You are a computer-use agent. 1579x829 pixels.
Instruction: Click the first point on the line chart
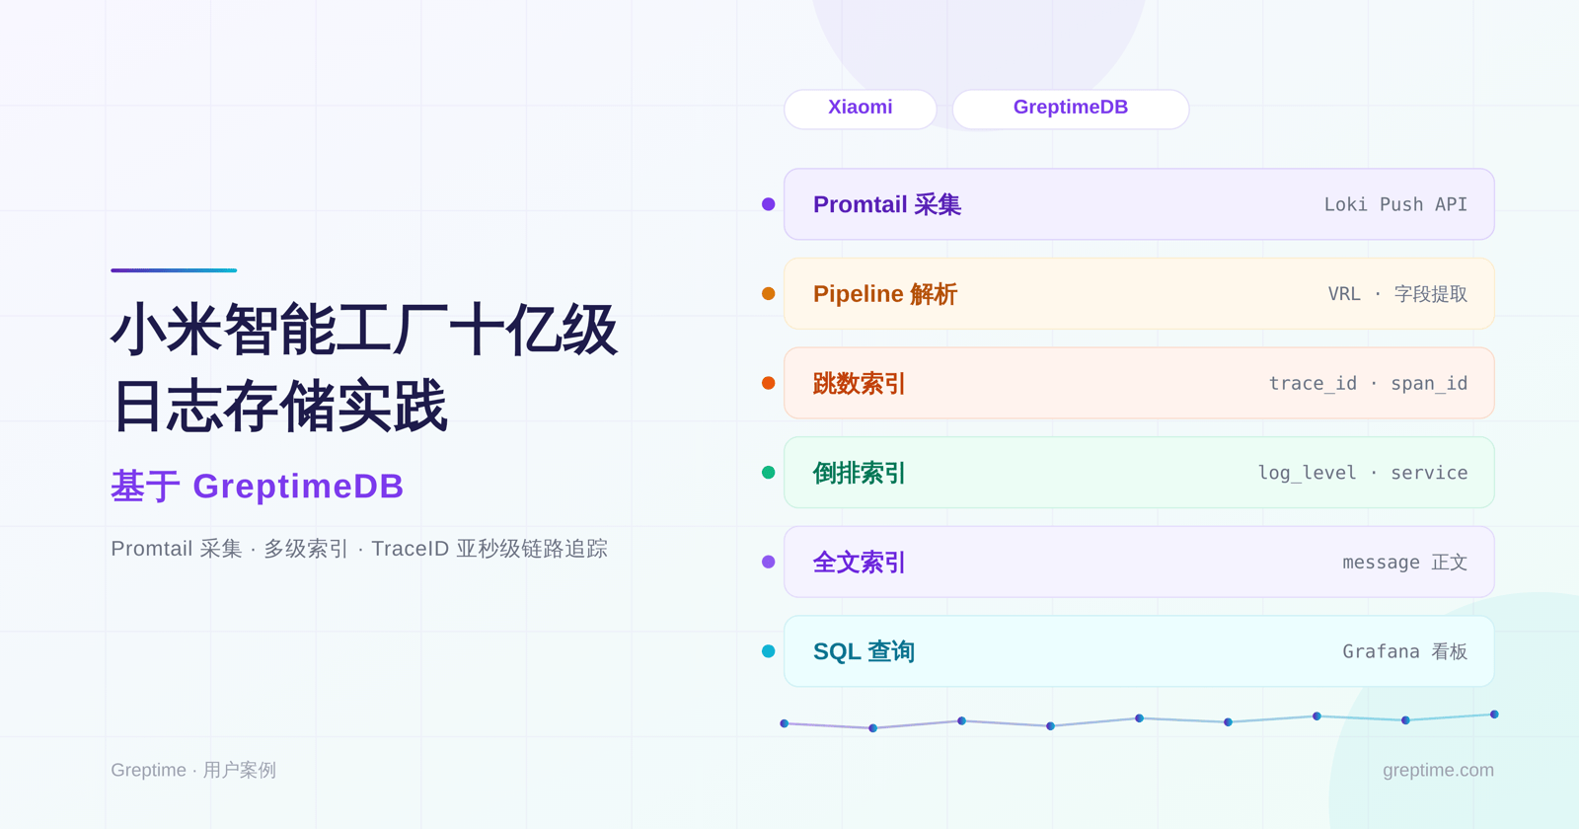[x=785, y=723]
